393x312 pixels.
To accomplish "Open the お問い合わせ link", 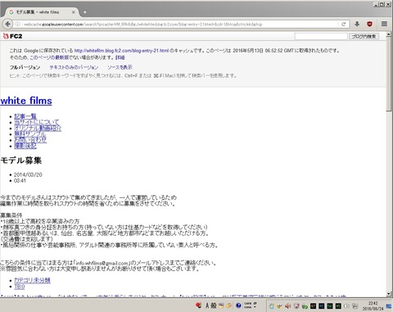I will tap(30, 140).
